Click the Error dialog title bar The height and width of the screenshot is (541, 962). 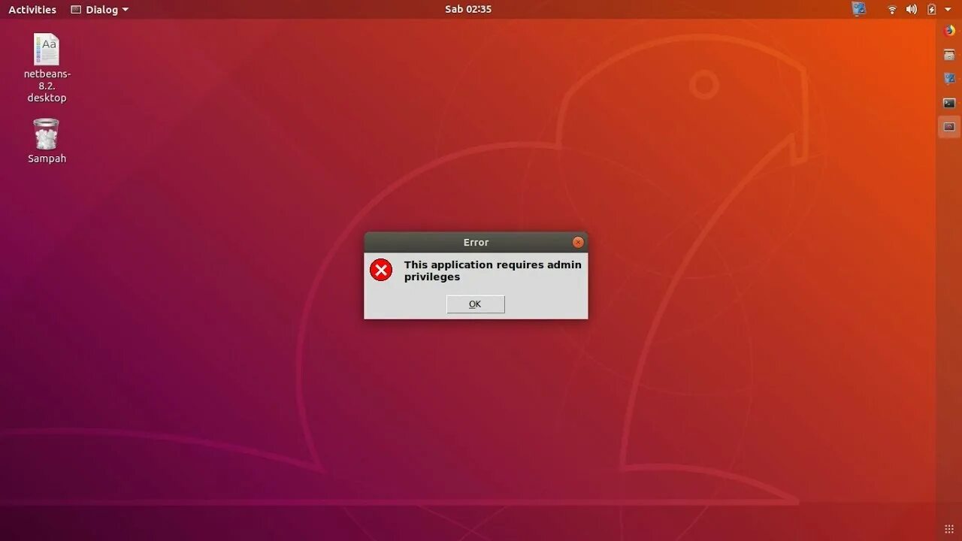click(476, 242)
